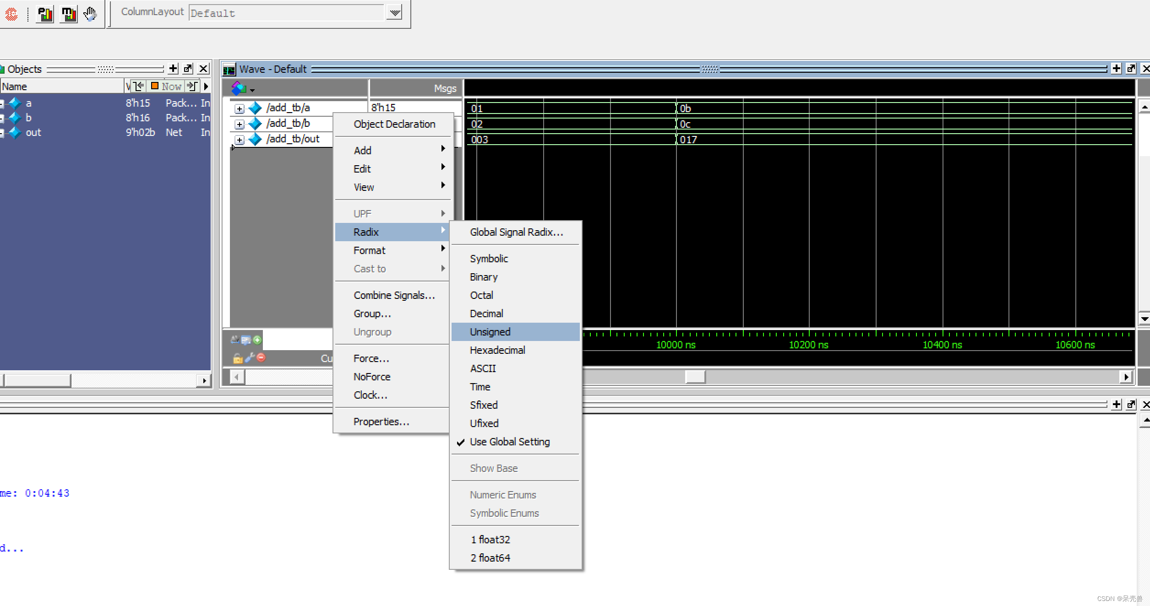Select 'Unsigned' radix for the signal
Screen dimensions: 1150x606
490,331
